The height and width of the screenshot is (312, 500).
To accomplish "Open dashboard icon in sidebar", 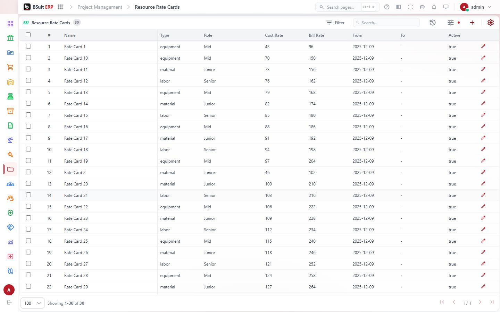I will coord(10,24).
